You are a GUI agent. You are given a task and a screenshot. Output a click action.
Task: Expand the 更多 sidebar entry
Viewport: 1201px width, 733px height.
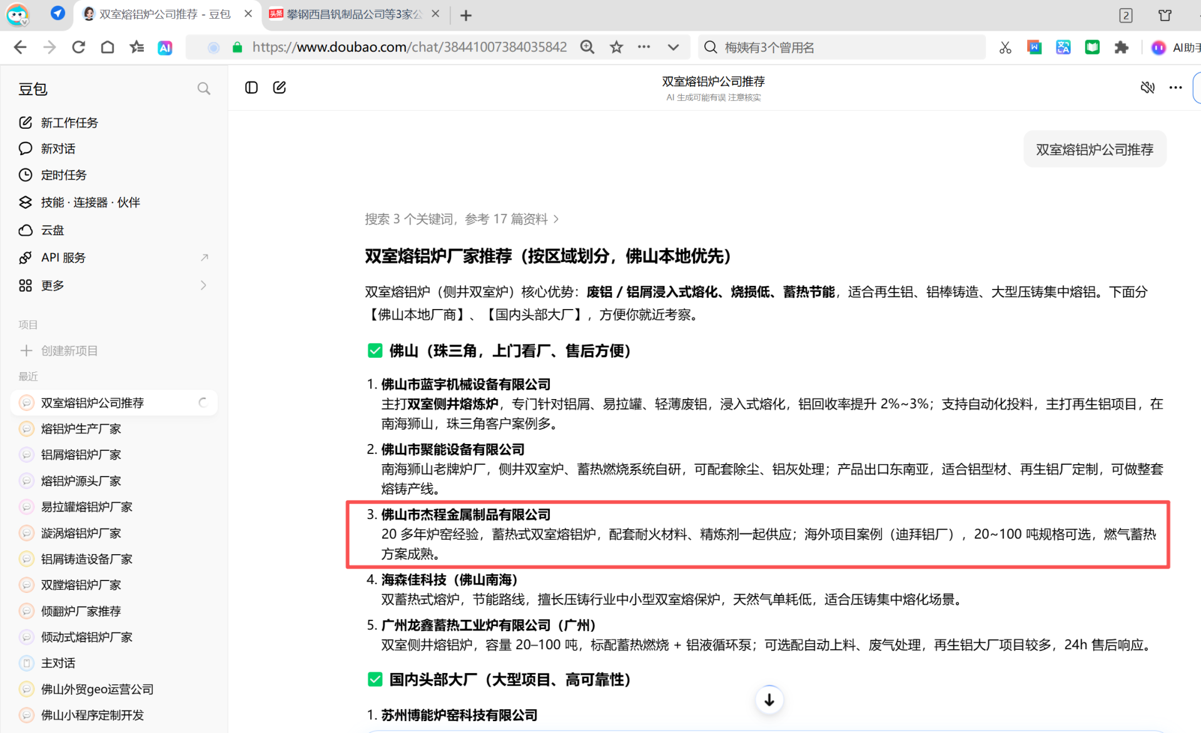point(114,285)
